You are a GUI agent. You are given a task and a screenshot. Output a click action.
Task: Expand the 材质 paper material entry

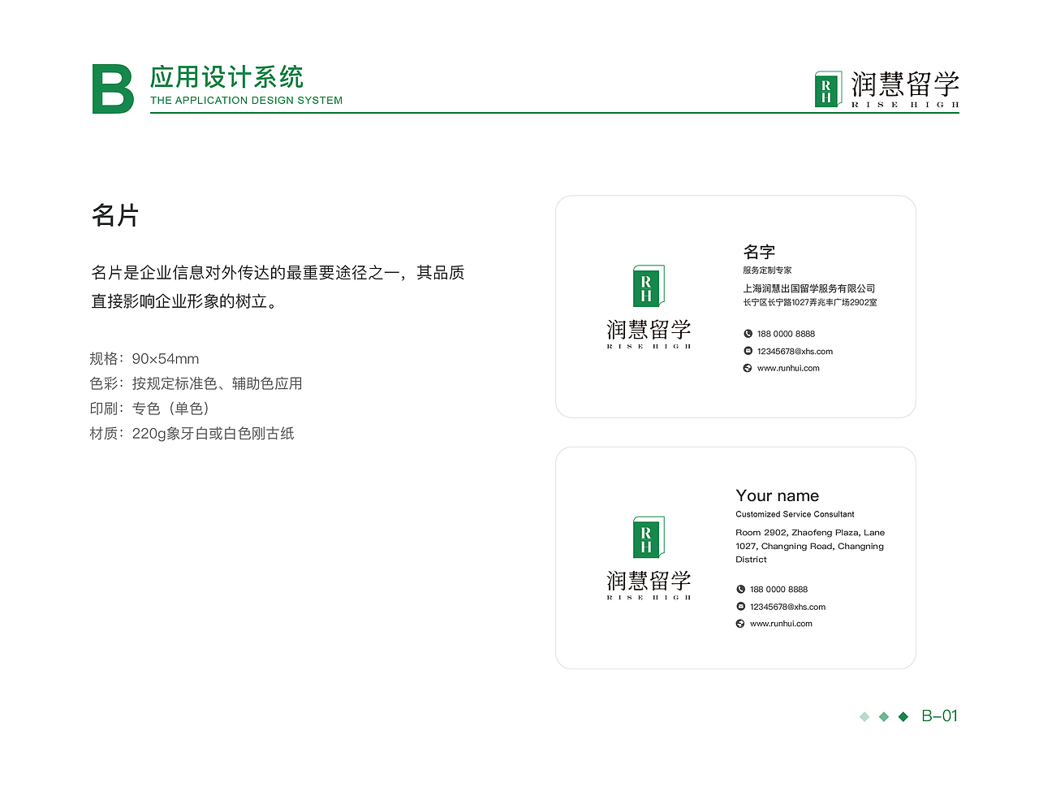tap(192, 433)
